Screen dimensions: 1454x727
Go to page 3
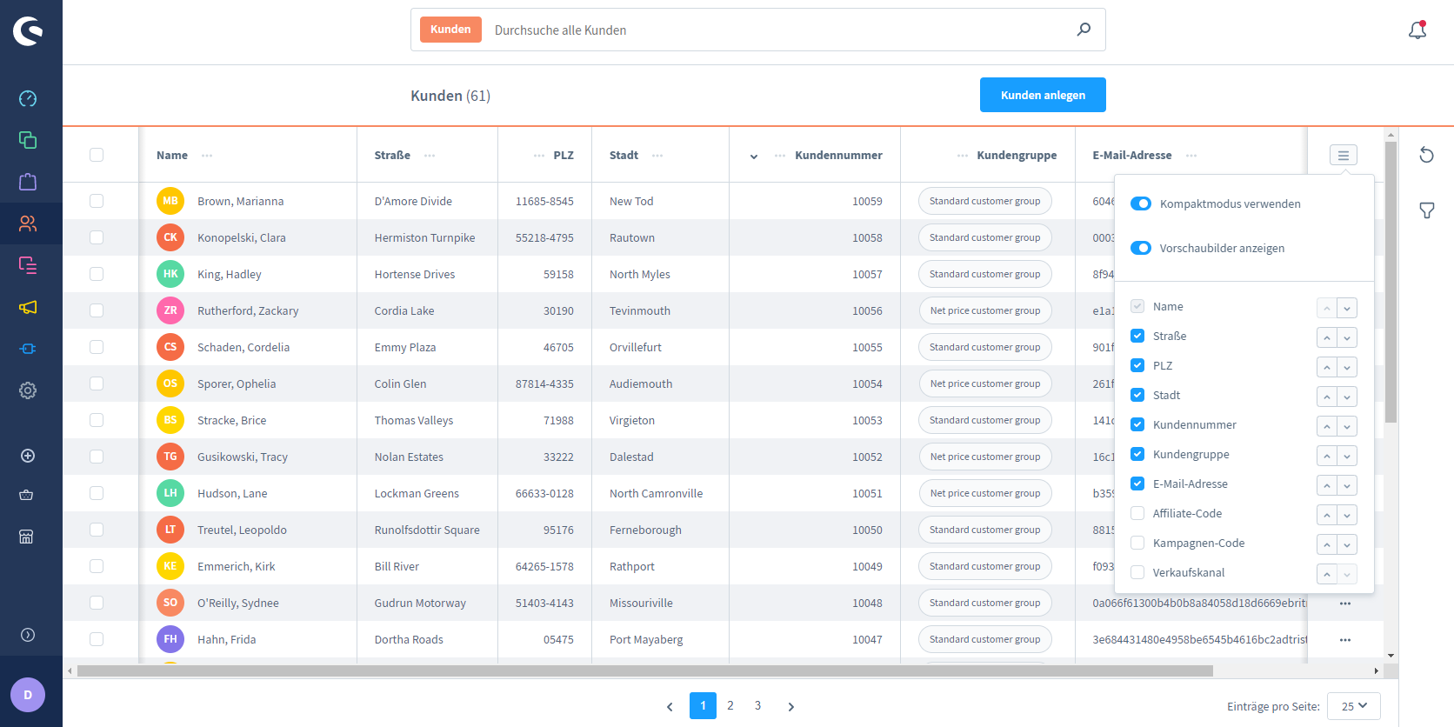click(758, 705)
